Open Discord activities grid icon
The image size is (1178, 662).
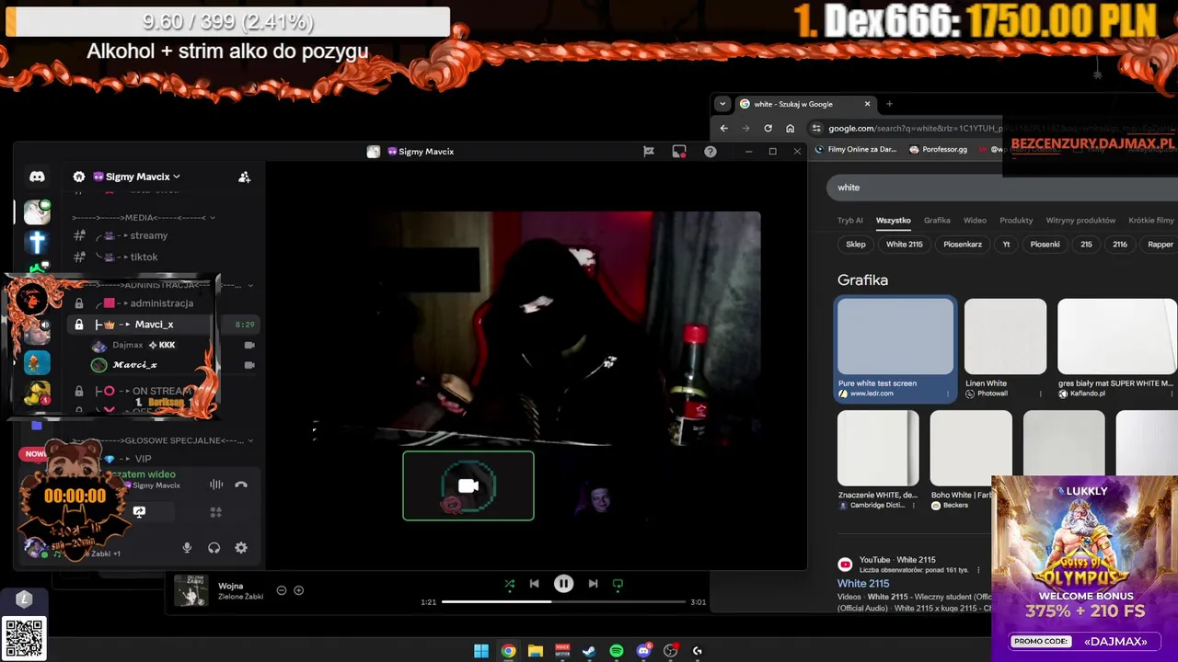click(216, 512)
